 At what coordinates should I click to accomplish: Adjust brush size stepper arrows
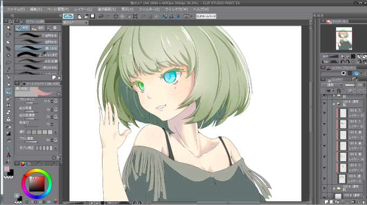tap(52, 101)
